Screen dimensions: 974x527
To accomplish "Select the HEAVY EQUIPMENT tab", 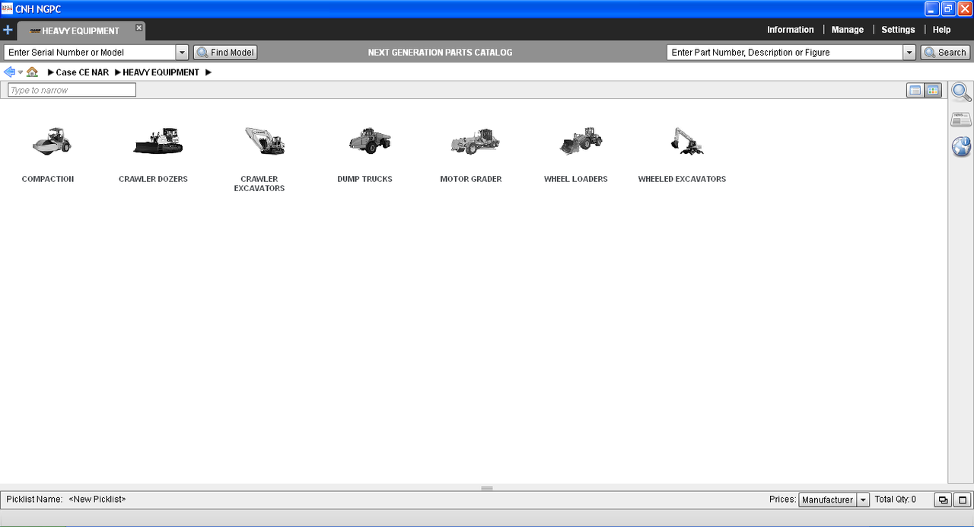I will [x=81, y=31].
